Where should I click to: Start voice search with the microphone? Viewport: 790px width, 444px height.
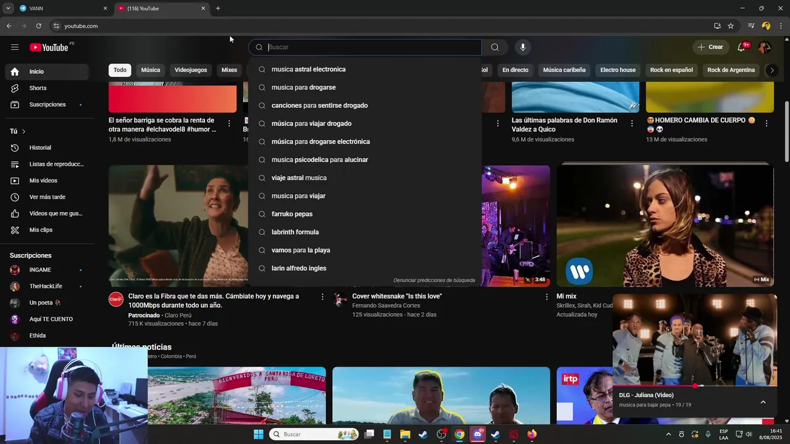point(523,47)
